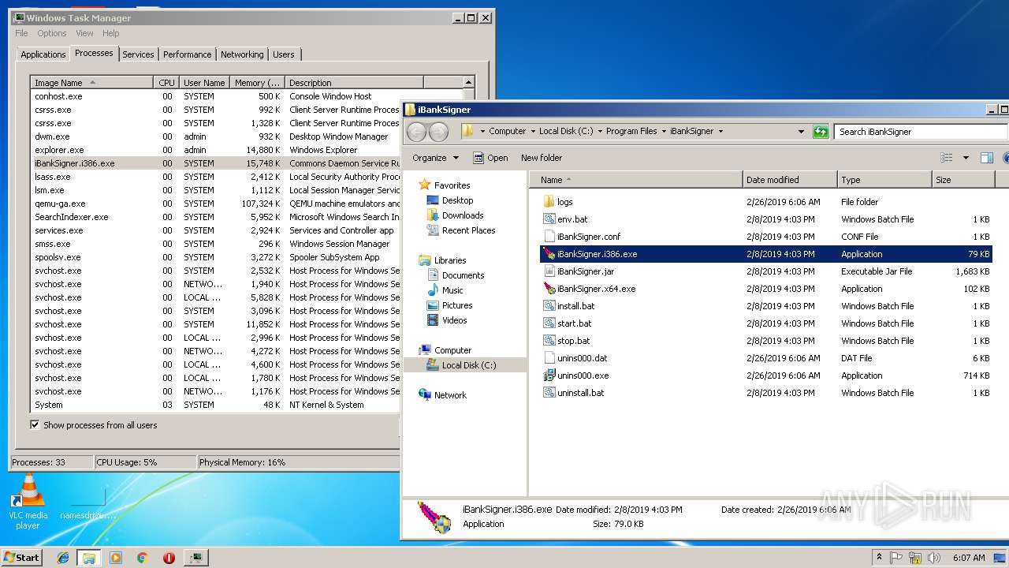The image size is (1009, 568).
Task: Expand the Program Files breadcrumb arrow
Action: click(x=663, y=132)
